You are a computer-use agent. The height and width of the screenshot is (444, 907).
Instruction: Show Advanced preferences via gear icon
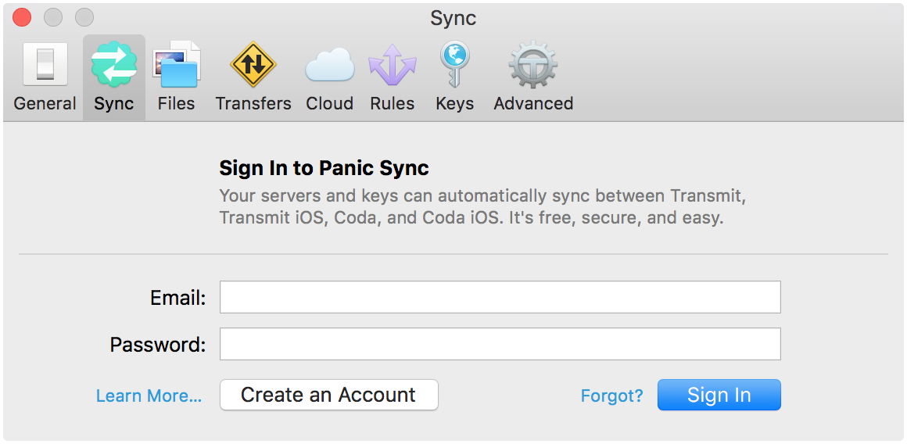point(533,66)
